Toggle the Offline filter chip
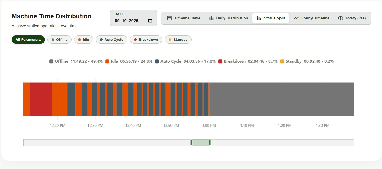Image resolution: width=382 pixels, height=169 pixels. [59, 40]
